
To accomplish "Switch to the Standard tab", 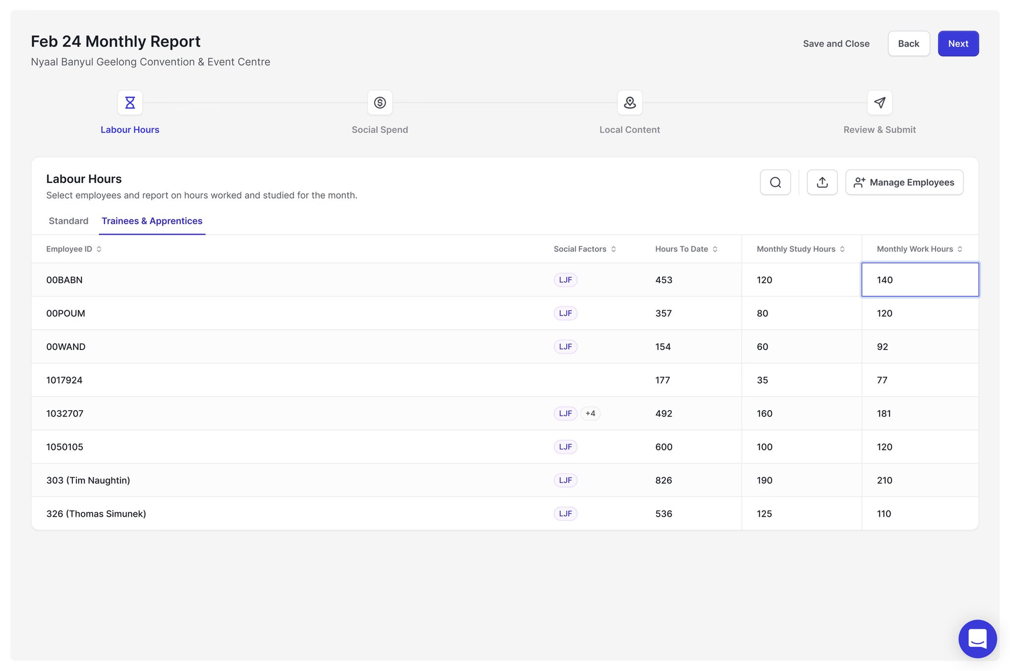I will pos(68,221).
